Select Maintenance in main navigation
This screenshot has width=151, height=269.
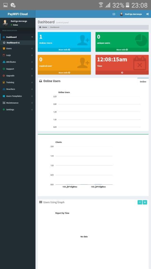pyautogui.click(x=18, y=103)
